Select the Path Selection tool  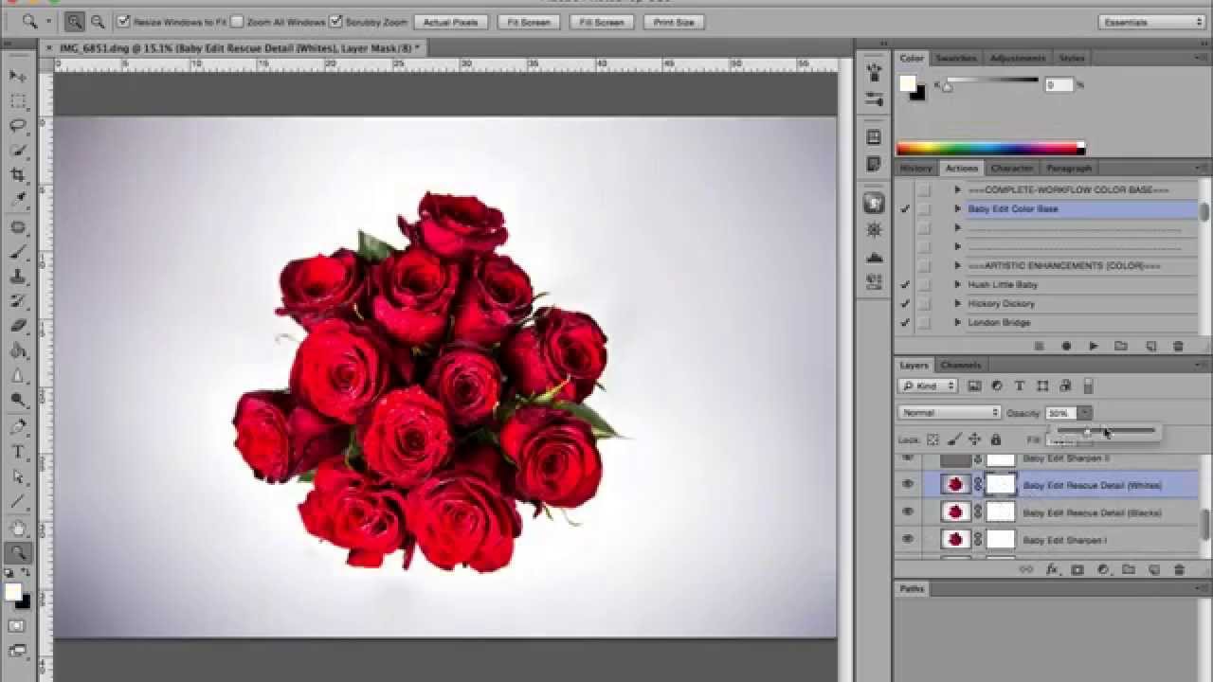click(18, 476)
